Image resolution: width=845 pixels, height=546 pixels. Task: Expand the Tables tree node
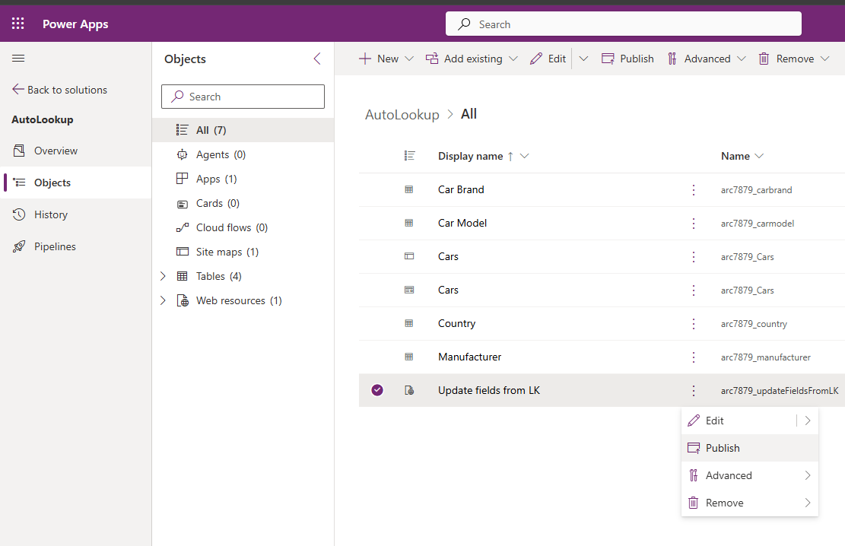(x=161, y=276)
